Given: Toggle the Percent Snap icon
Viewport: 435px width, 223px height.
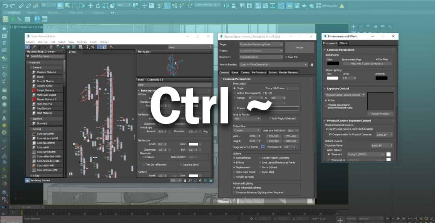Looking at the screenshot, I should point(174,5).
